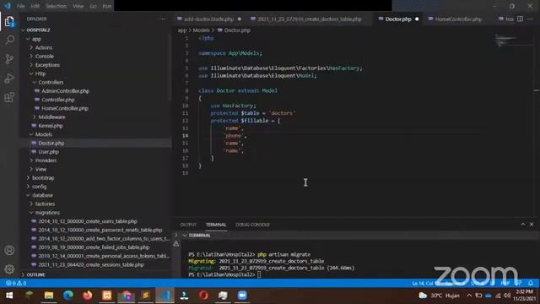The height and width of the screenshot is (304, 540).
Task: Maximize terminal panel with up chevron
Action: [x=523, y=225]
